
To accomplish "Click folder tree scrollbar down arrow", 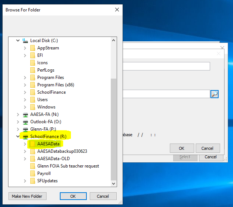I will [x=113, y=184].
